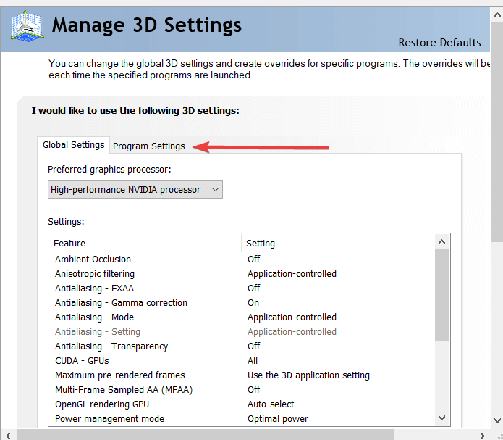Click the Setting column header
Image resolution: width=503 pixels, height=440 pixels.
[x=338, y=243]
